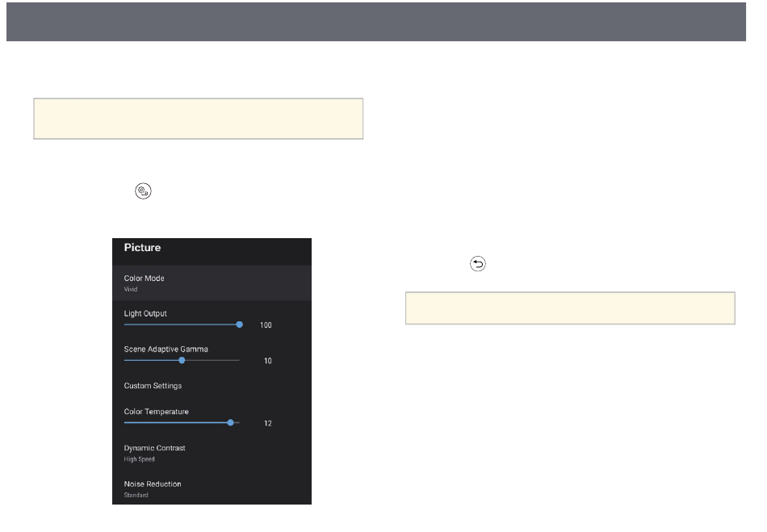Click the Light Output value 100
This screenshot has width=767, height=532.
click(266, 325)
